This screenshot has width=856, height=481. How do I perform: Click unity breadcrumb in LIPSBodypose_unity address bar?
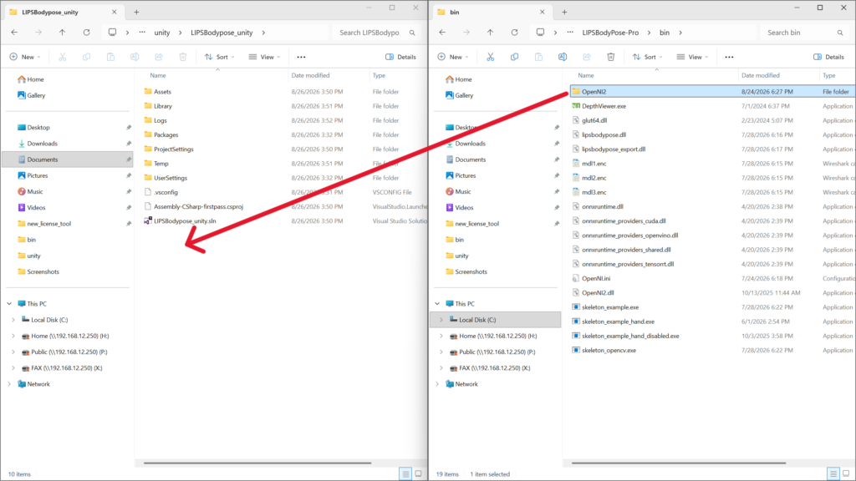161,33
